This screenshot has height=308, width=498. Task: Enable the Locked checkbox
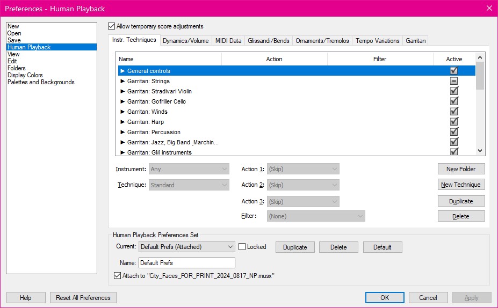click(x=242, y=247)
